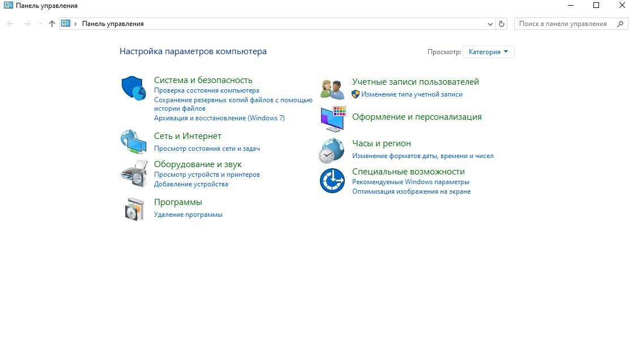Open Просмотр состояния сети и задач

pos(207,149)
